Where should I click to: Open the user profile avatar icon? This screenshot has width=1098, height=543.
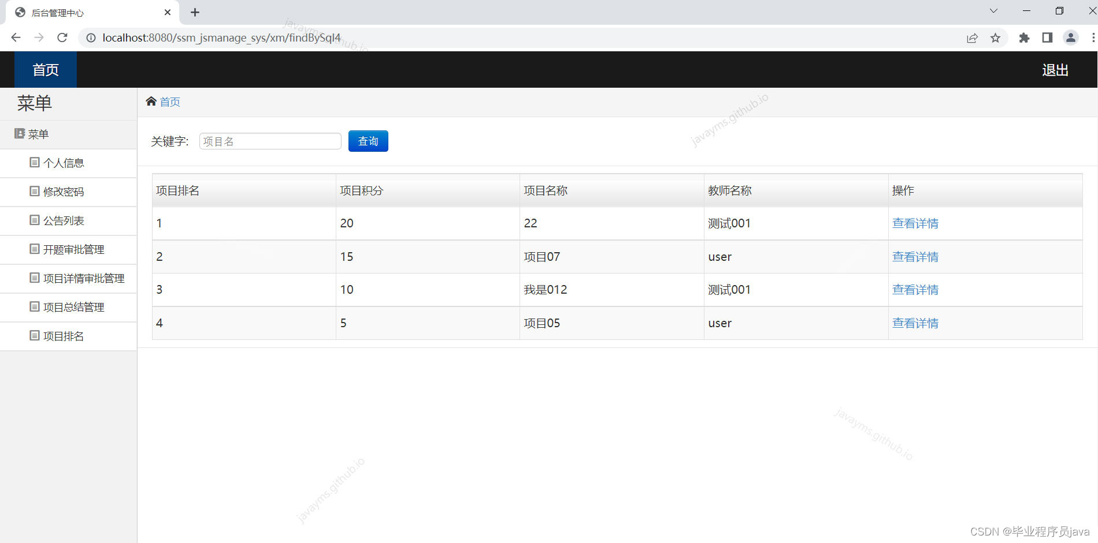click(x=1071, y=38)
